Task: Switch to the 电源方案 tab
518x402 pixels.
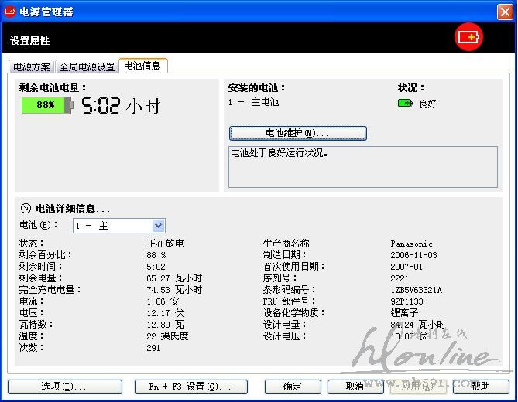Action: click(x=32, y=67)
